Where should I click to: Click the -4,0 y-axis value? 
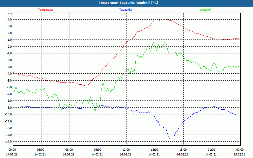[x=9, y=74]
